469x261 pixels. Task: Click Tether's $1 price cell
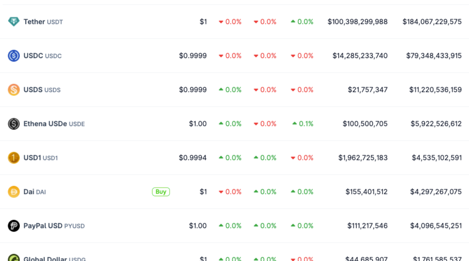pyautogui.click(x=203, y=22)
